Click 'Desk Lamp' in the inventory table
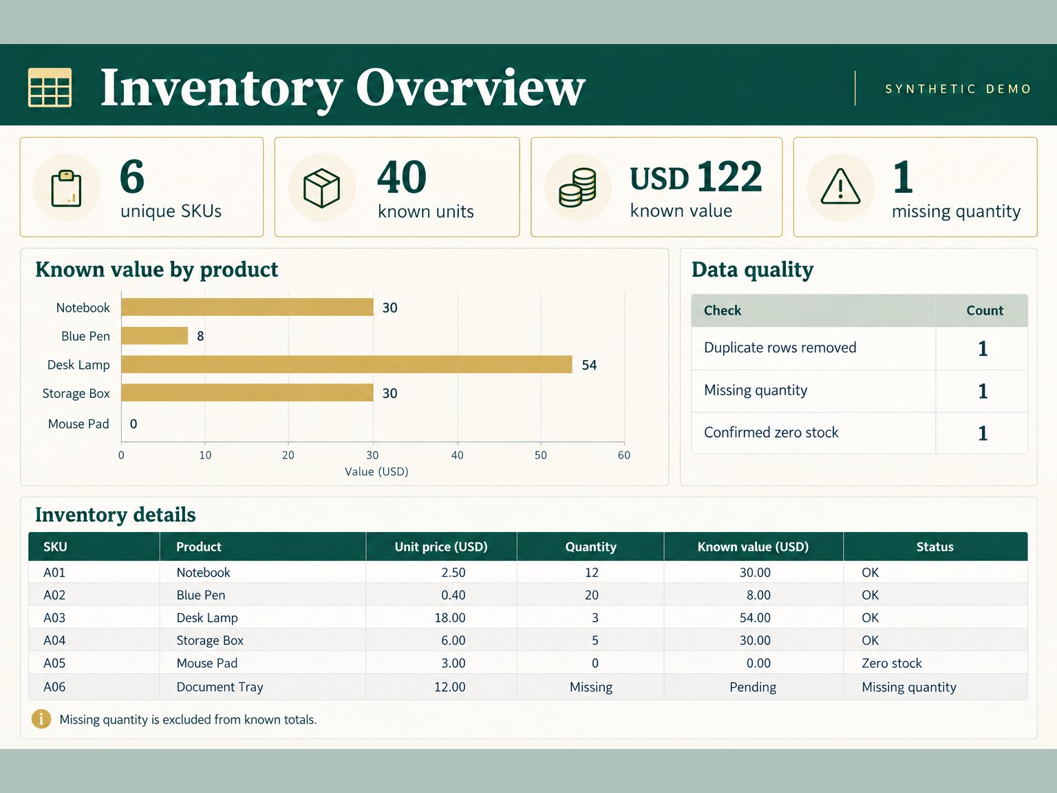 [207, 617]
